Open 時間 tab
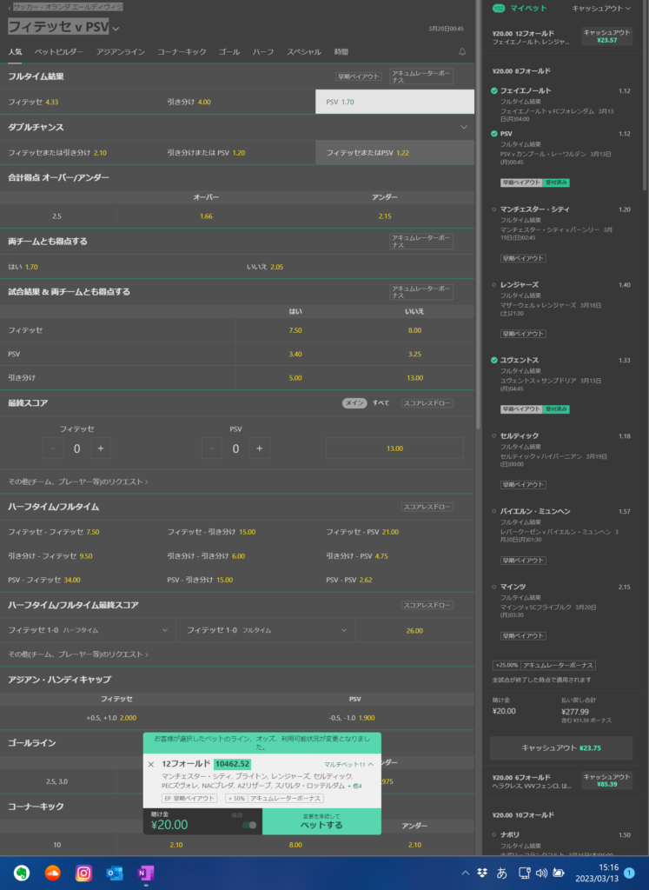Screen dimensions: 649x890 (x=341, y=51)
